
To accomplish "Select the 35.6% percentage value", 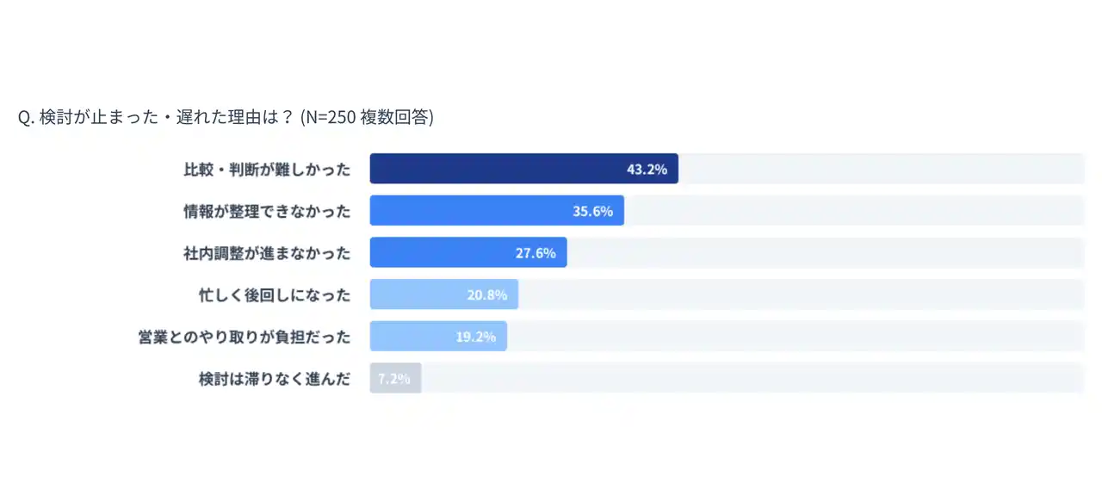I will pyautogui.click(x=592, y=211).
